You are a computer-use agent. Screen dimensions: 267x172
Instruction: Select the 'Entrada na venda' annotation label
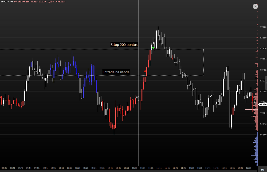tap(116, 72)
